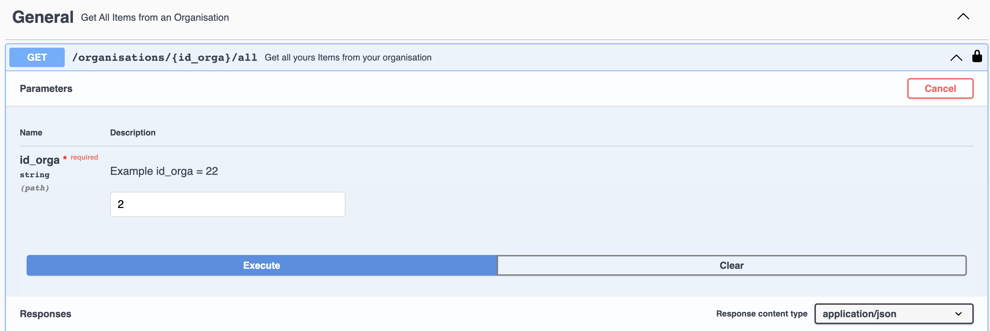Click the red Cancel button

pyautogui.click(x=940, y=88)
